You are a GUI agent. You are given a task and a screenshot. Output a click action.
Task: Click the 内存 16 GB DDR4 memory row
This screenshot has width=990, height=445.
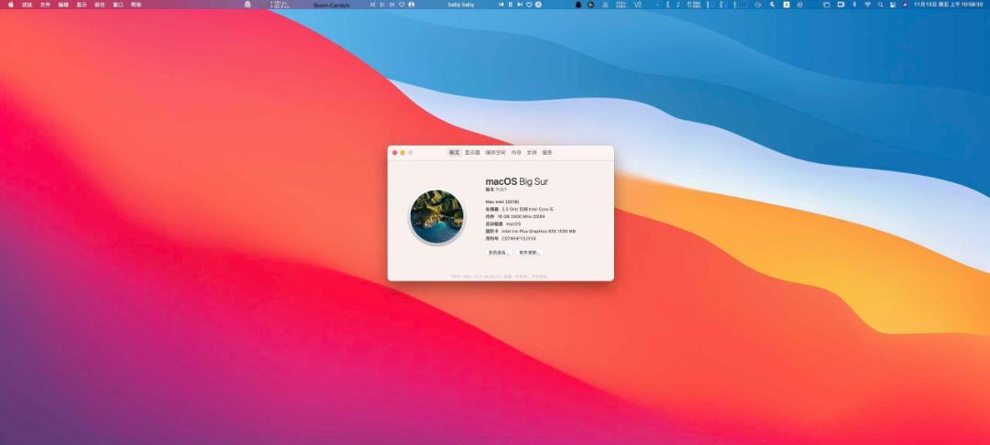click(x=514, y=216)
